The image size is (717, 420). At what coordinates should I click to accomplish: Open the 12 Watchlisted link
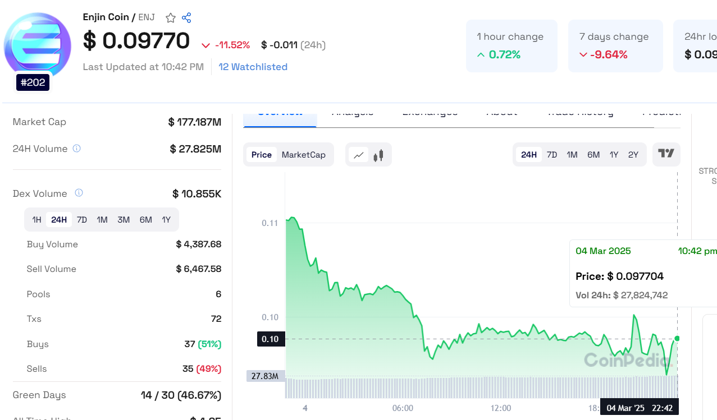(253, 67)
